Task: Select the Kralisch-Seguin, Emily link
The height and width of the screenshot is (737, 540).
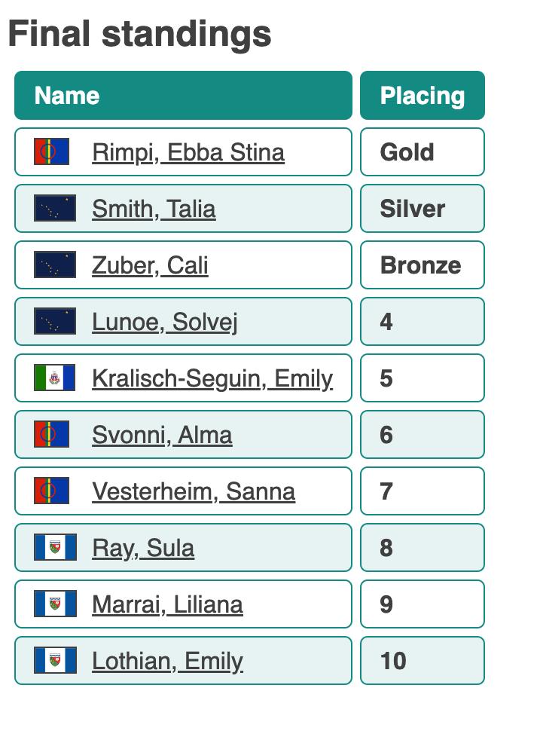Action: click(212, 378)
